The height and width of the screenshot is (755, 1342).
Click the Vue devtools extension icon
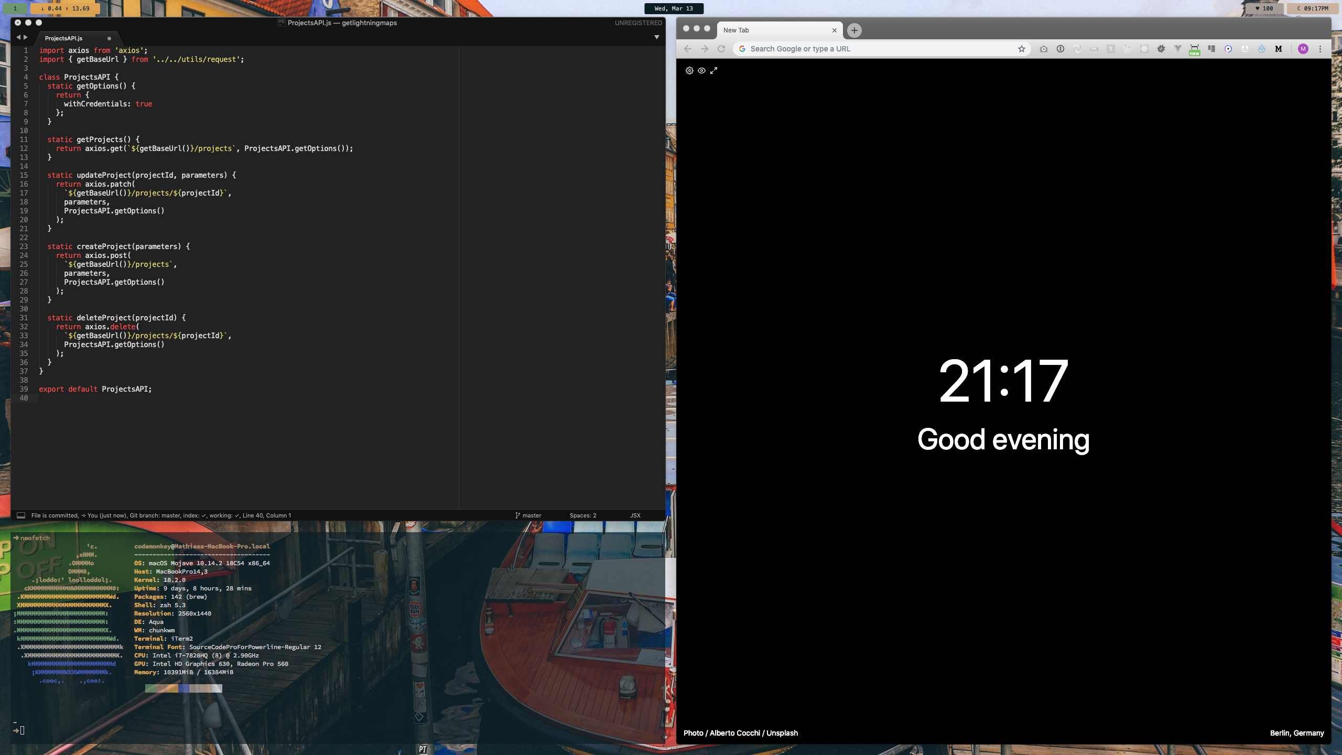click(x=1177, y=49)
